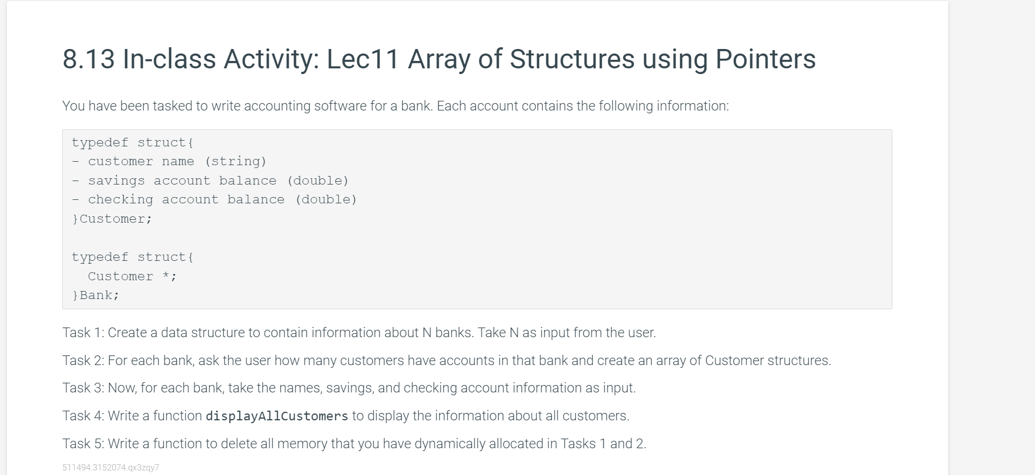
Task: Click the Task 1 instruction text
Action: pyautogui.click(x=359, y=333)
